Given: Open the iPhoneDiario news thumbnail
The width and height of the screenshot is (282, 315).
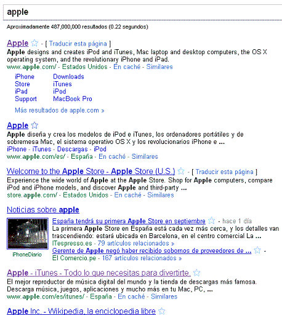Looking at the screenshot, I should (x=28, y=234).
